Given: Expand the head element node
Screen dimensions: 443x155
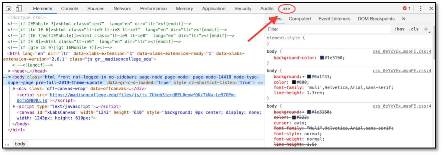Looking at the screenshot, I should [x=10, y=71].
